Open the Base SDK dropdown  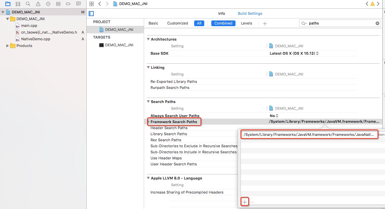294,53
